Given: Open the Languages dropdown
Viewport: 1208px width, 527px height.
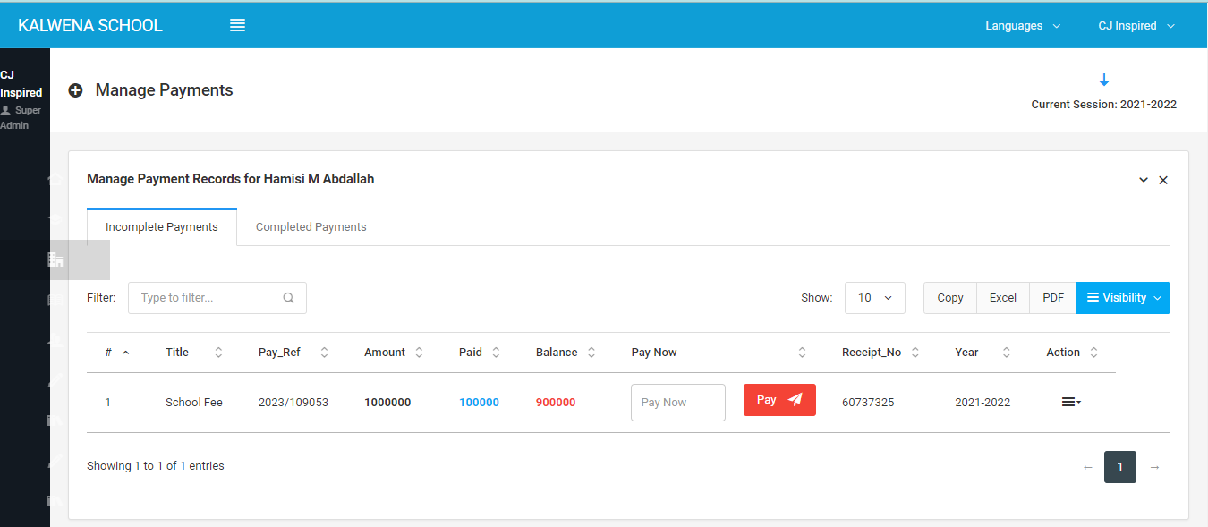Looking at the screenshot, I should pyautogui.click(x=1022, y=26).
